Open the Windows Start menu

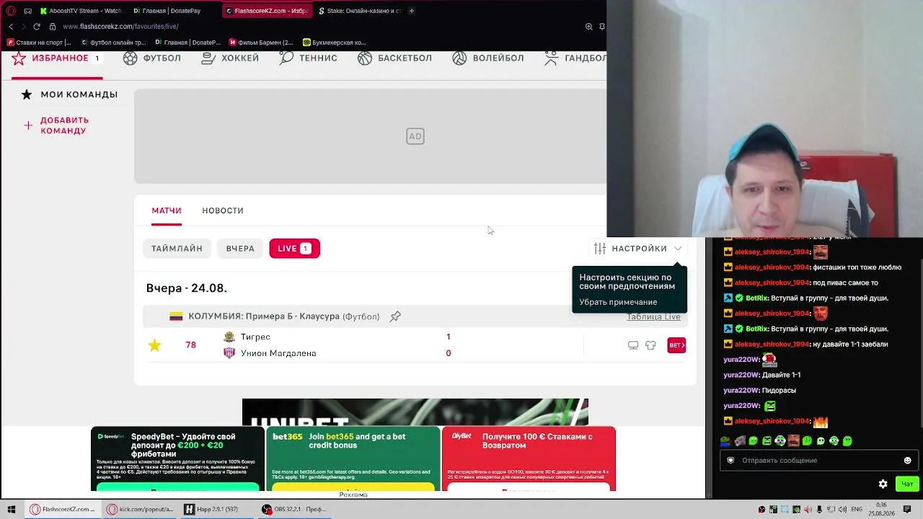(x=12, y=510)
